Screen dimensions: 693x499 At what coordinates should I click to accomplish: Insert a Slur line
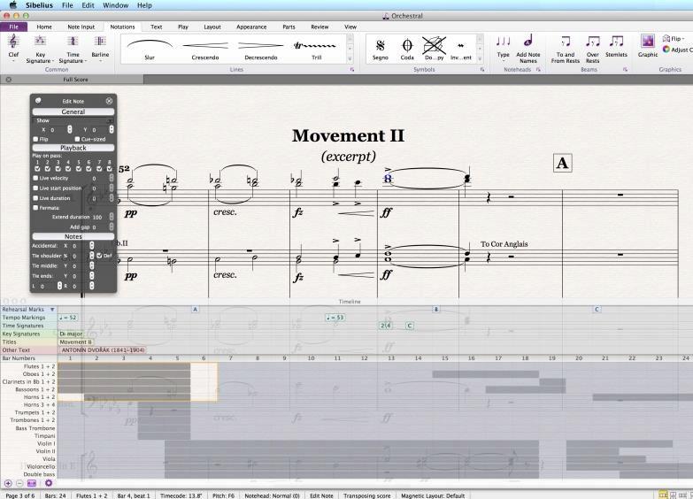click(150, 49)
